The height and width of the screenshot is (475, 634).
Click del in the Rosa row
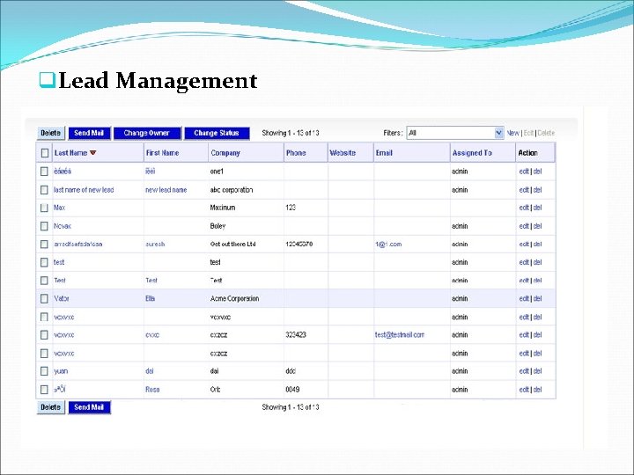click(537, 390)
